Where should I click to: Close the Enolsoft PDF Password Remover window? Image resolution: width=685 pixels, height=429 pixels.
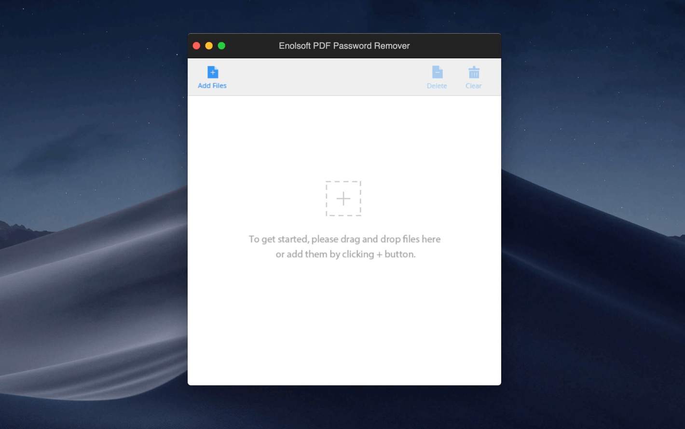pos(196,46)
